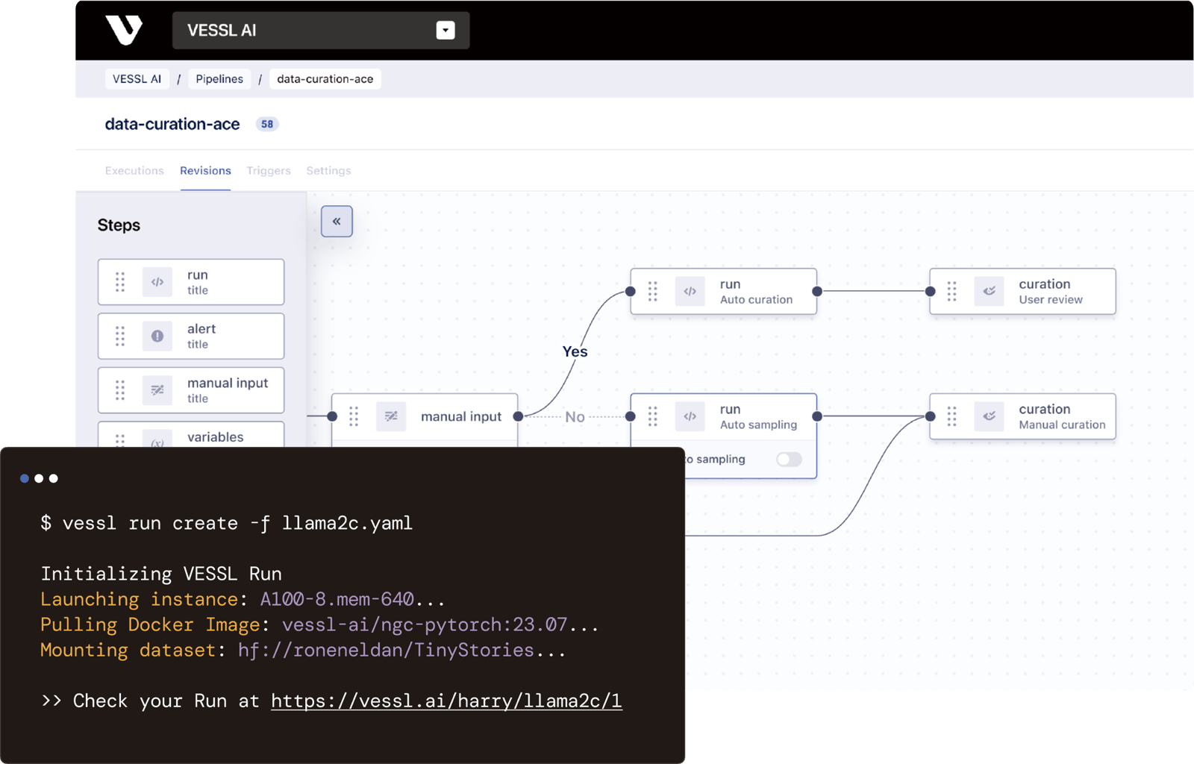
Task: Toggle the auto sampling switch
Action: point(789,459)
